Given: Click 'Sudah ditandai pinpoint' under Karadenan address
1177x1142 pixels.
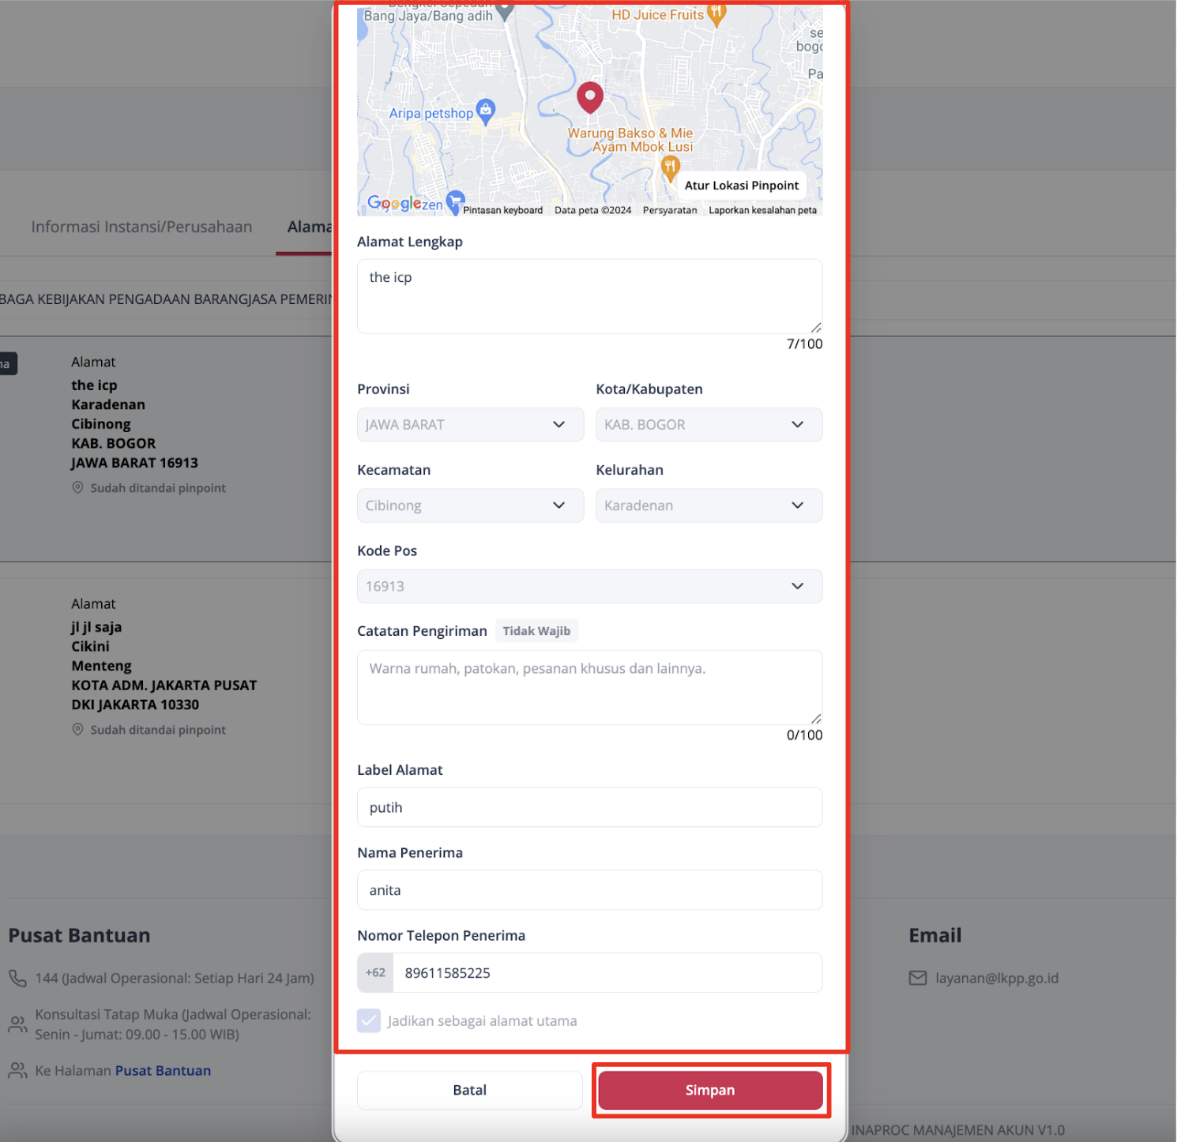Looking at the screenshot, I should click(x=158, y=488).
